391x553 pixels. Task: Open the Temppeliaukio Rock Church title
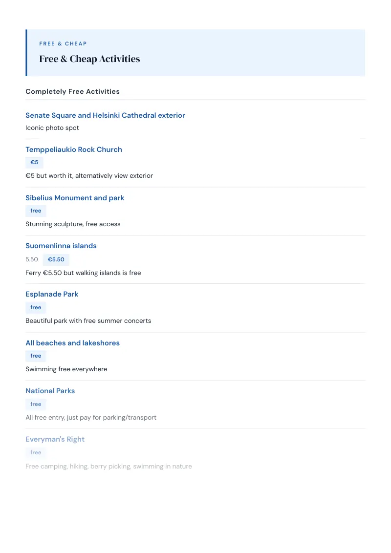pyautogui.click(x=74, y=149)
